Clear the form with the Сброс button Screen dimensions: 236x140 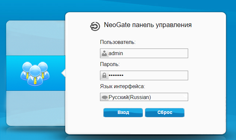165,113
